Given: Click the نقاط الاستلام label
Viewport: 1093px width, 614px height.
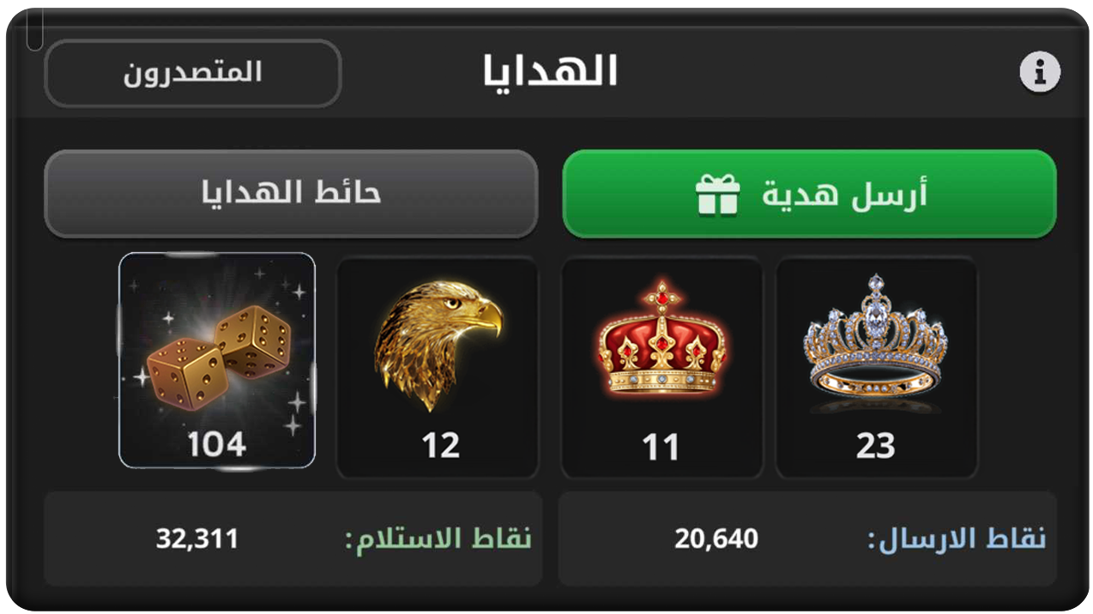Looking at the screenshot, I should pyautogui.click(x=438, y=539).
